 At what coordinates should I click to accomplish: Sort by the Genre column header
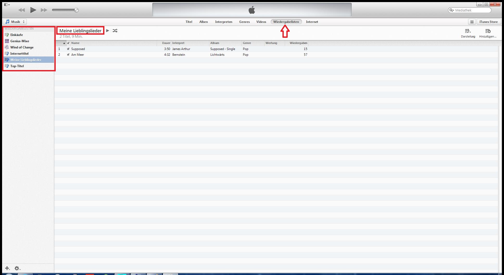(253, 43)
